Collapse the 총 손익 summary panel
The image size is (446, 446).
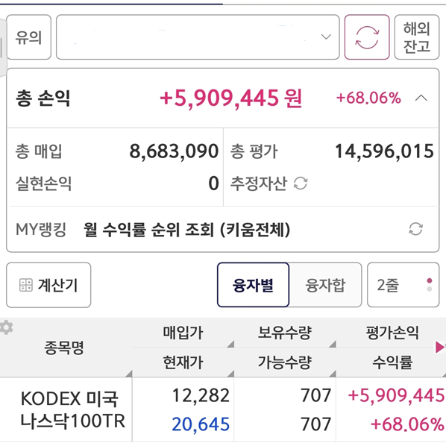[x=421, y=98]
